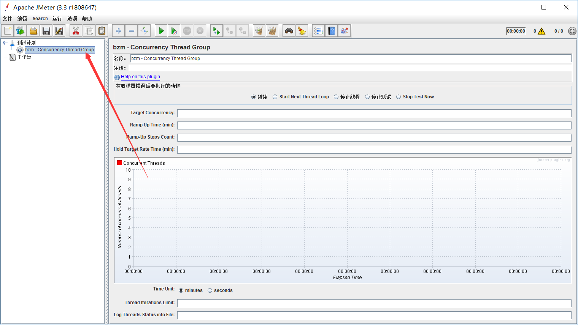Select 工作台 in the tree
This screenshot has width=578, height=325.
[x=24, y=57]
